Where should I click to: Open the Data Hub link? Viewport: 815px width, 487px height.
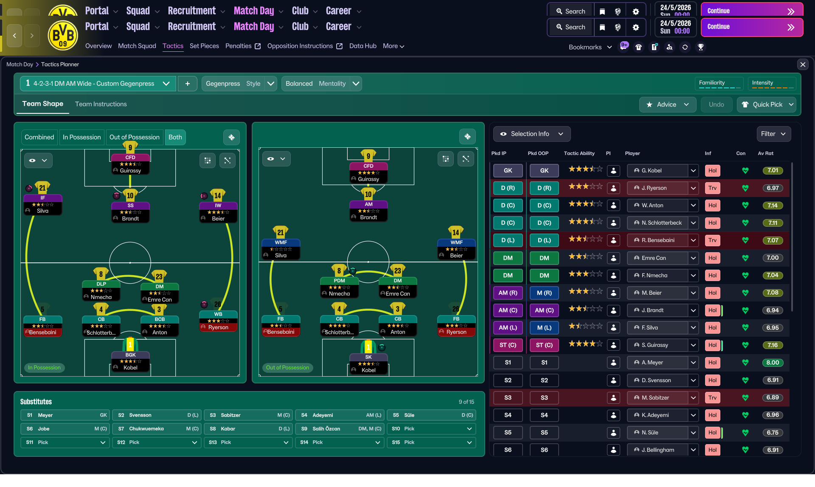pos(363,46)
